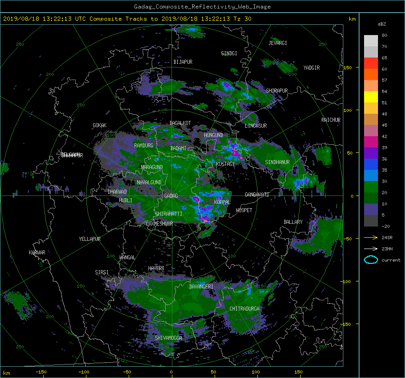Click the yellow 24SR arrow legend icon
The height and width of the screenshot is (378, 405).
pos(371,237)
